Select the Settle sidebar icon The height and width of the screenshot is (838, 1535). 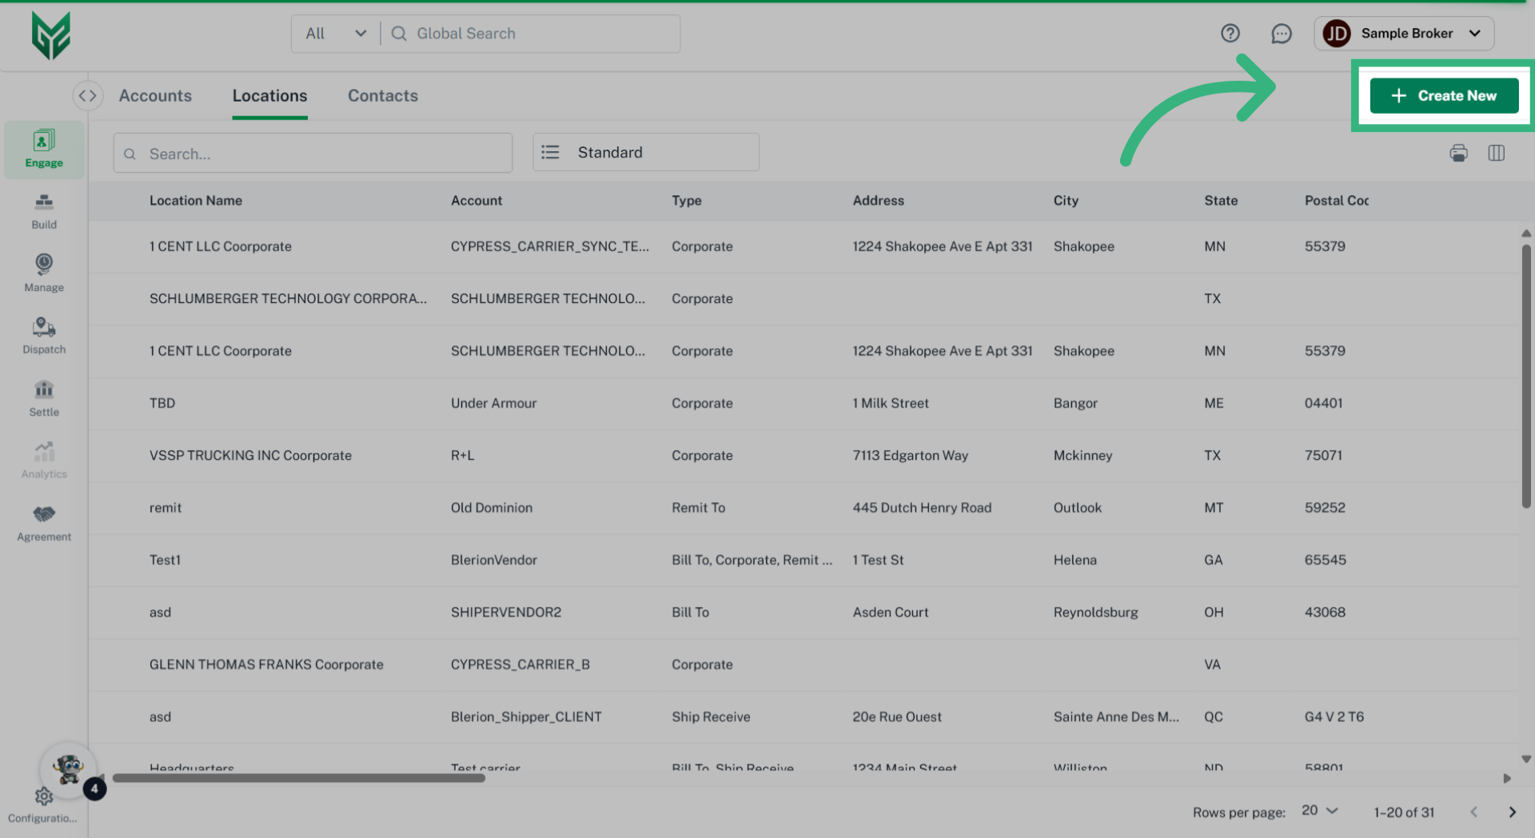(44, 398)
